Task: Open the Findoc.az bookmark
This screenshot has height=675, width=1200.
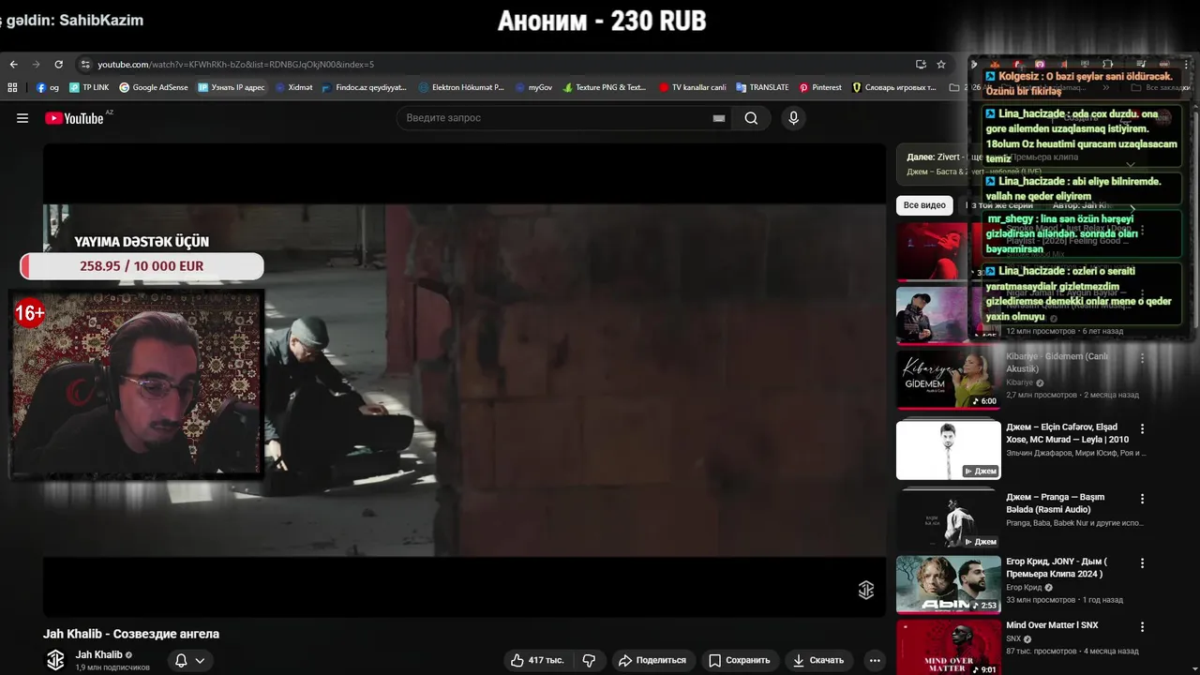Action: click(x=364, y=87)
